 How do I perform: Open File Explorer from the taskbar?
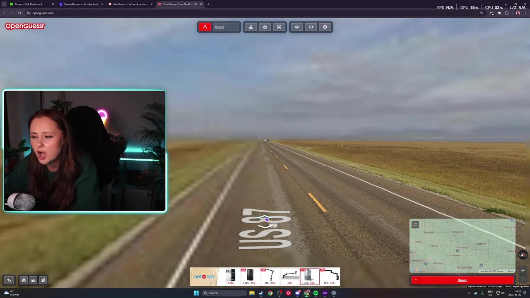click(252, 293)
